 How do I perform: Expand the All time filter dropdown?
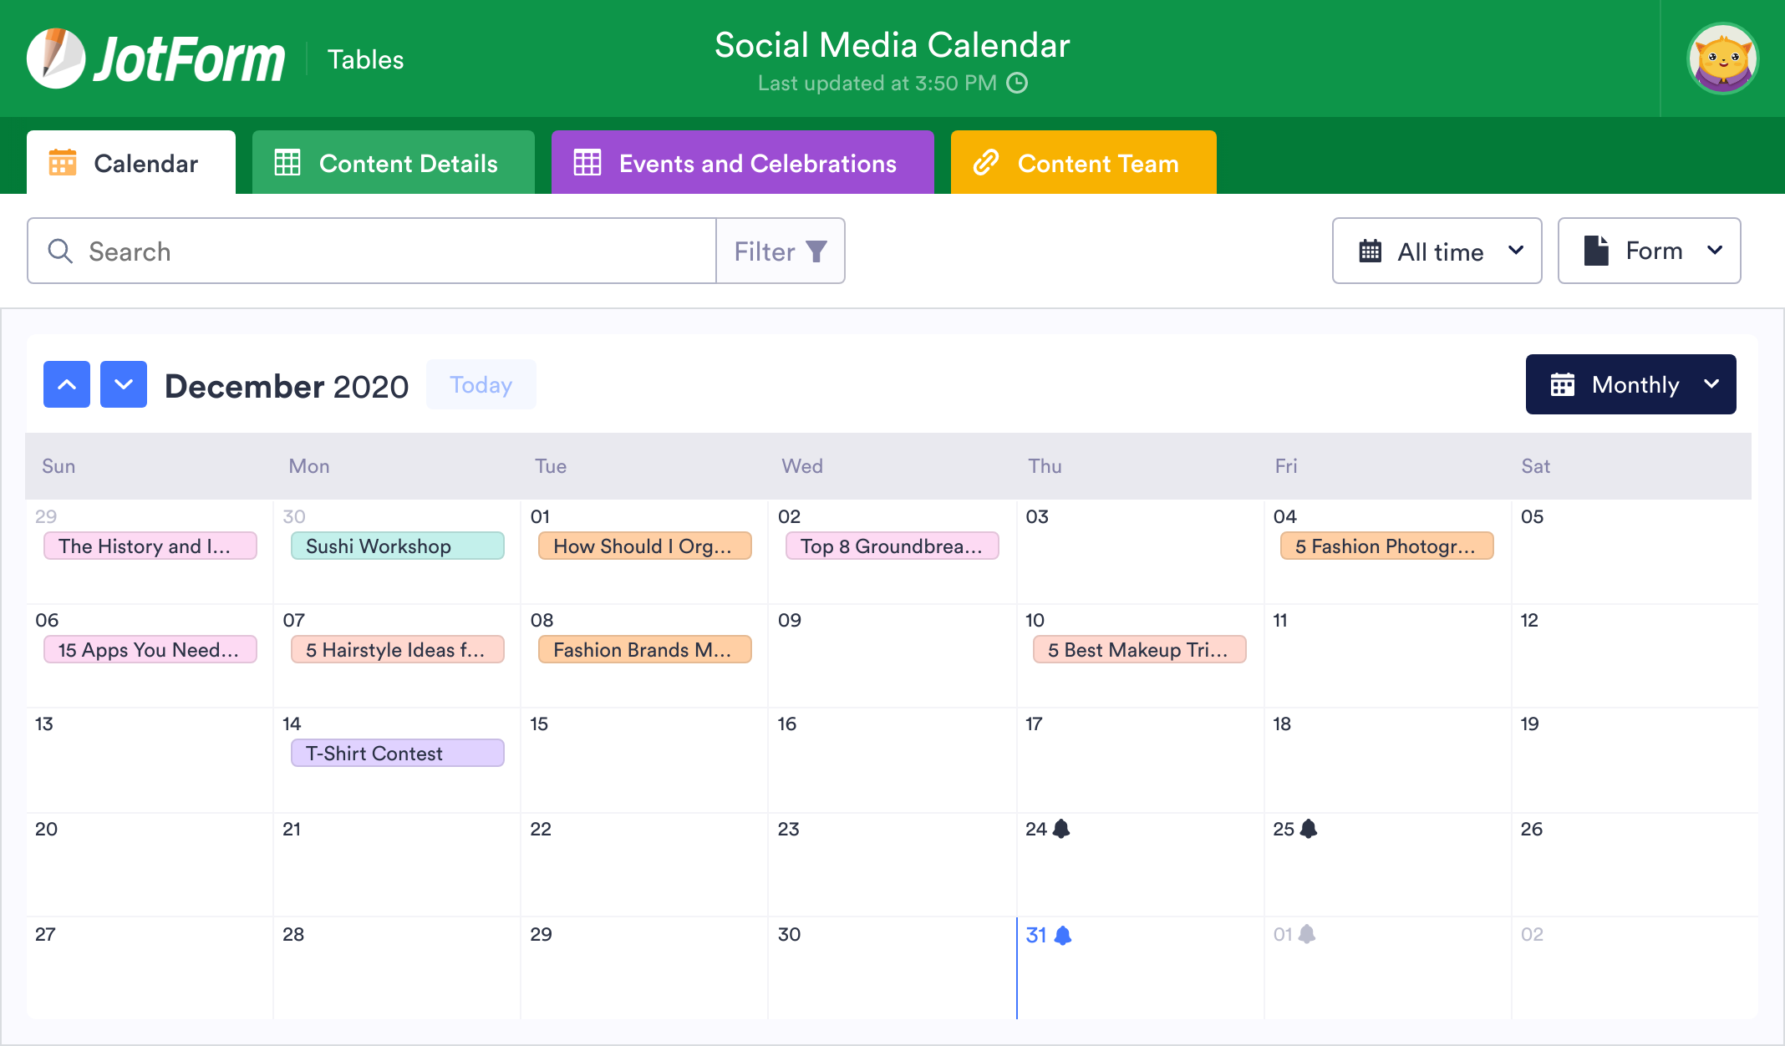1439,251
